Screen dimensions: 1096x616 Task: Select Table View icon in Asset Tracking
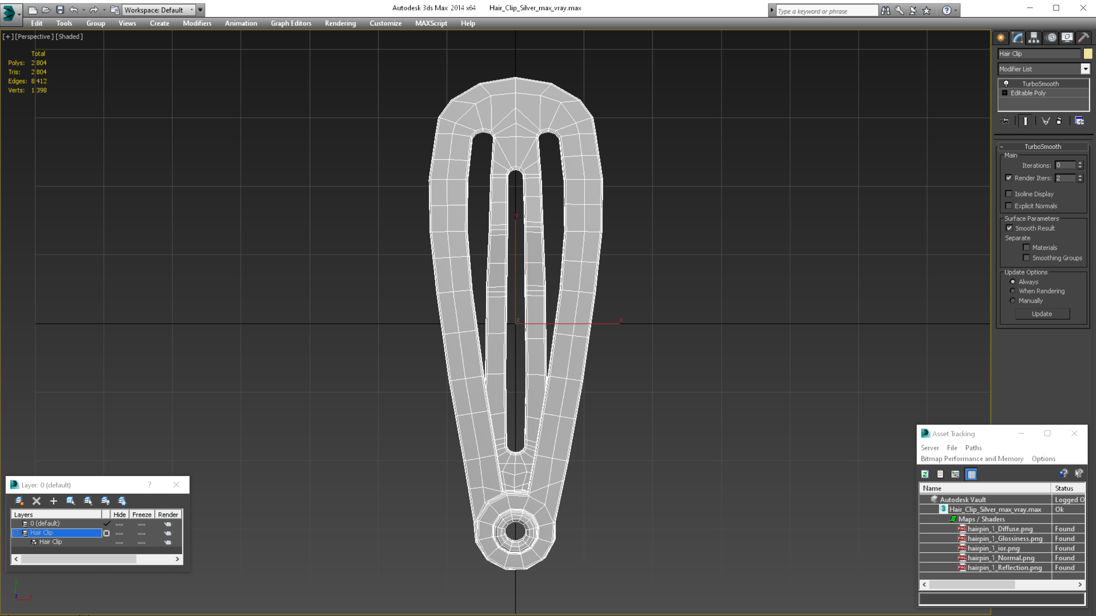click(971, 474)
